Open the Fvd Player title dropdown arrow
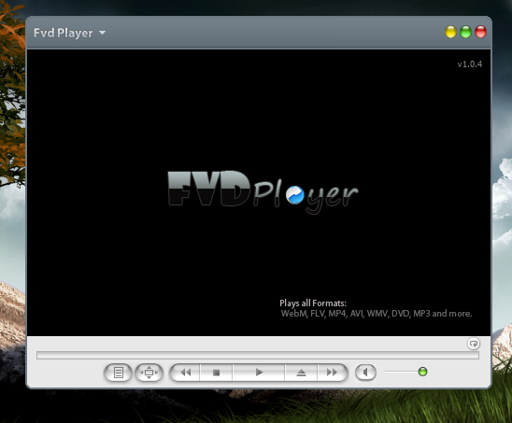The height and width of the screenshot is (423, 512). click(102, 33)
